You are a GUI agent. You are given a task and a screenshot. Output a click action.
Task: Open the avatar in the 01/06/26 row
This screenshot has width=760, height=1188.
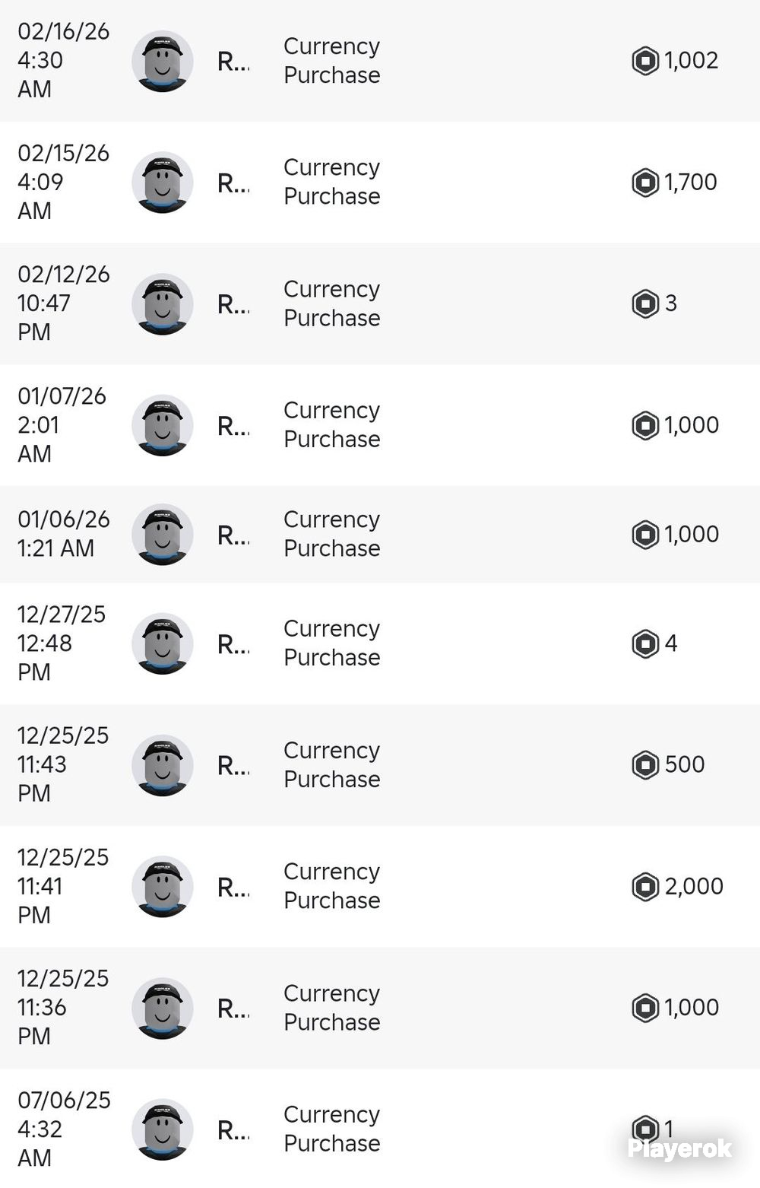point(162,535)
